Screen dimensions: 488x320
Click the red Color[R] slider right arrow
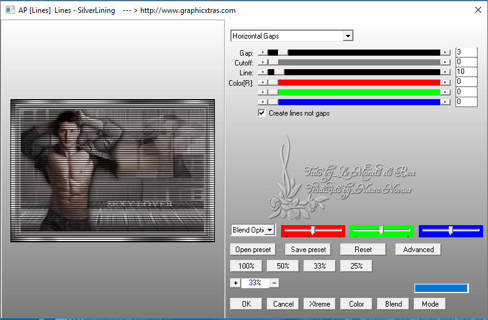445,83
